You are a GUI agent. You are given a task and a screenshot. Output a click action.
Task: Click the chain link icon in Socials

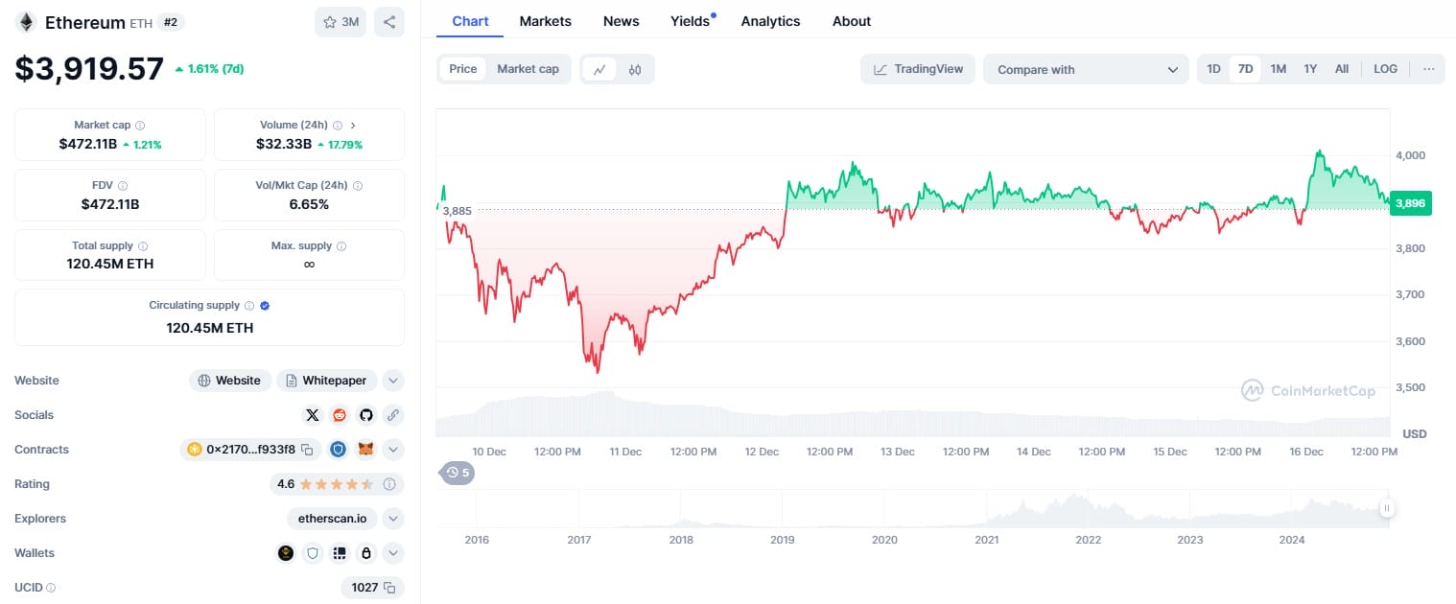point(392,415)
